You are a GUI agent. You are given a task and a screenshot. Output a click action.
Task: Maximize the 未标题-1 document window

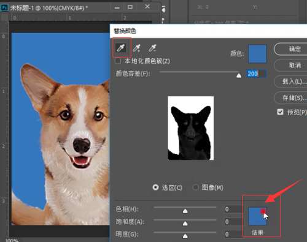click(130, 7)
